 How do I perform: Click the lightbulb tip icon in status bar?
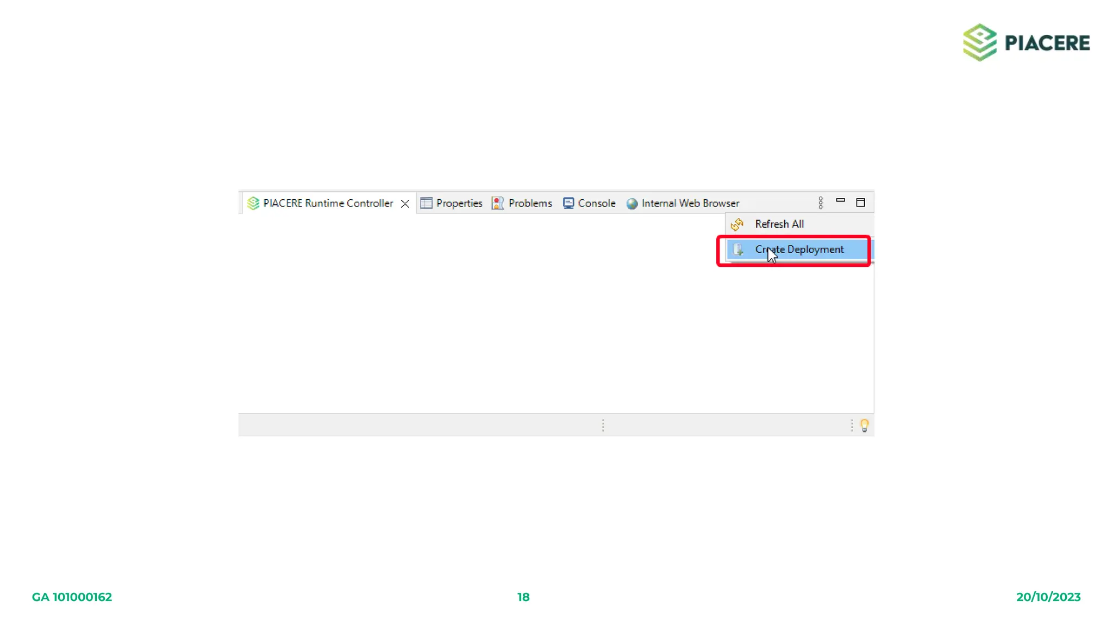[x=864, y=425]
